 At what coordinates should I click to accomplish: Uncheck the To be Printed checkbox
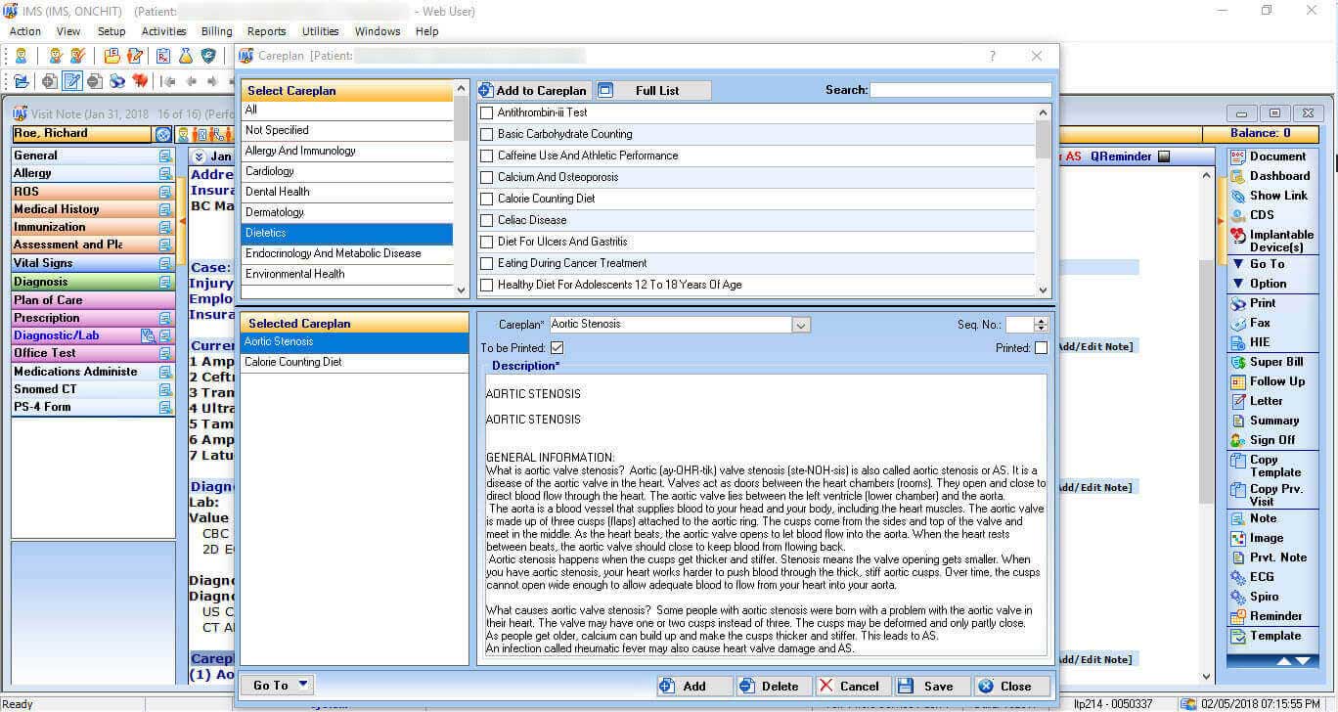click(557, 347)
